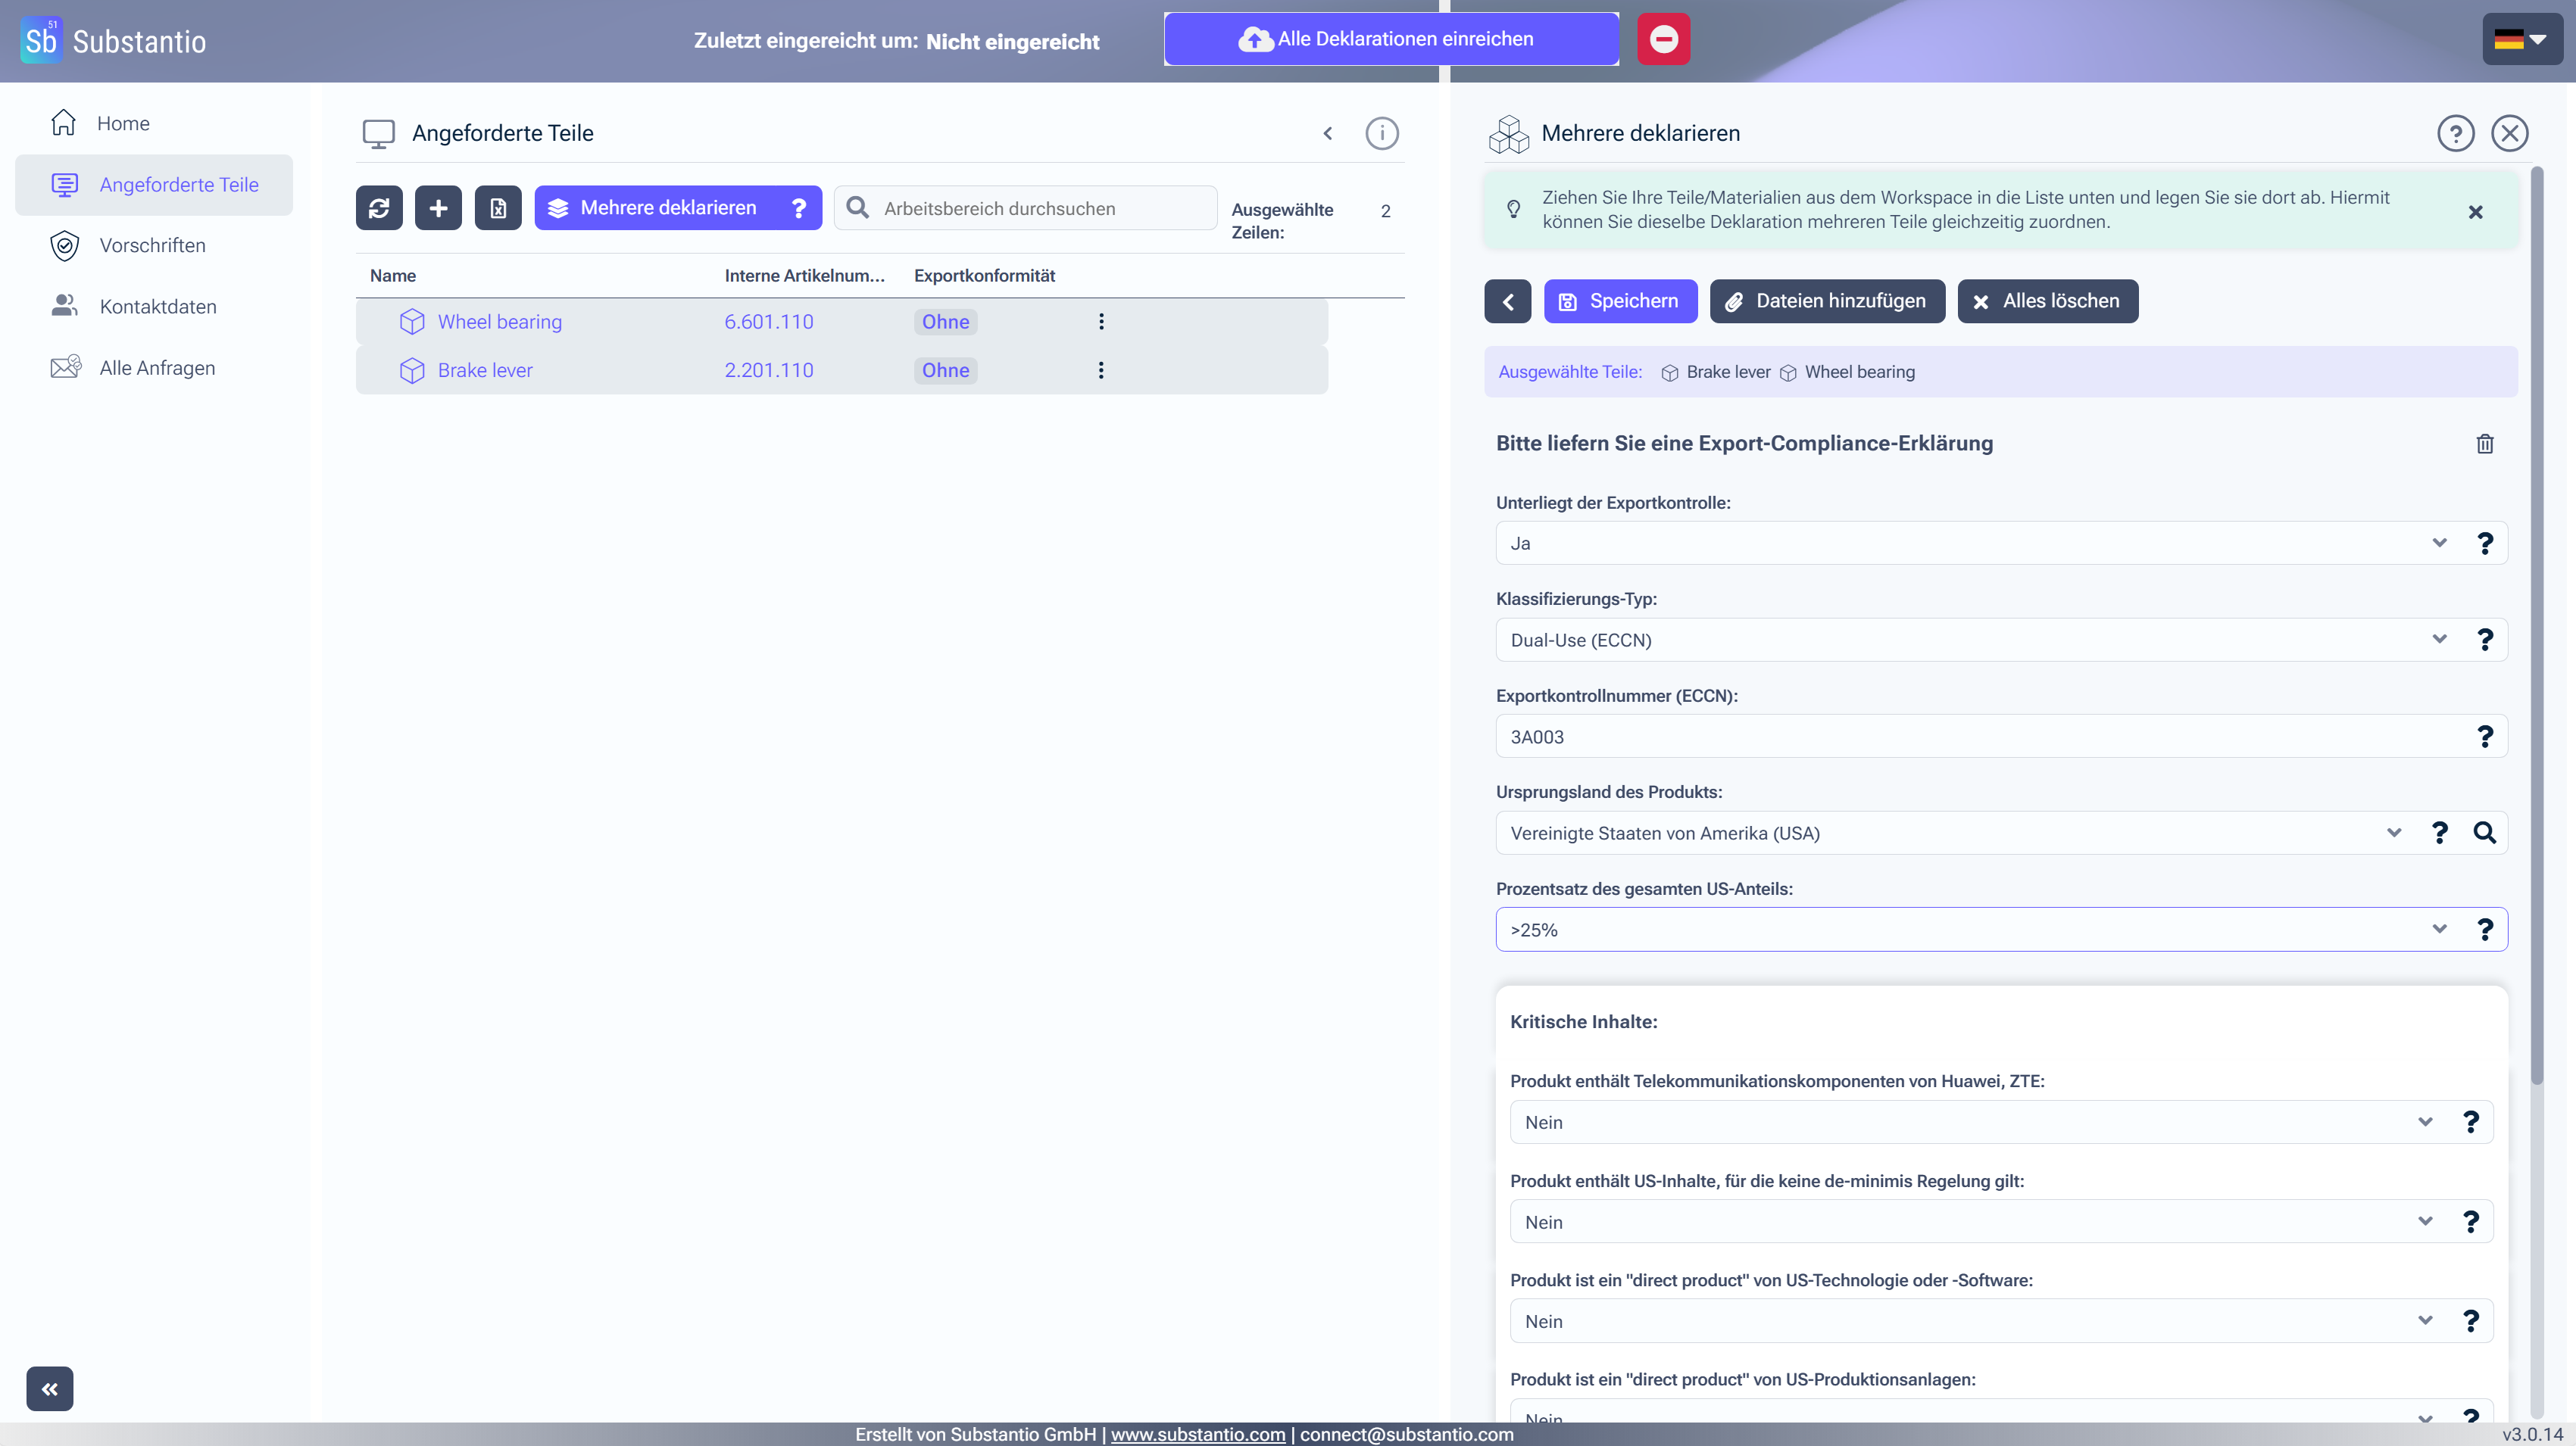Dismiss the green hint banner
The width and height of the screenshot is (2576, 1446).
coord(2475,212)
